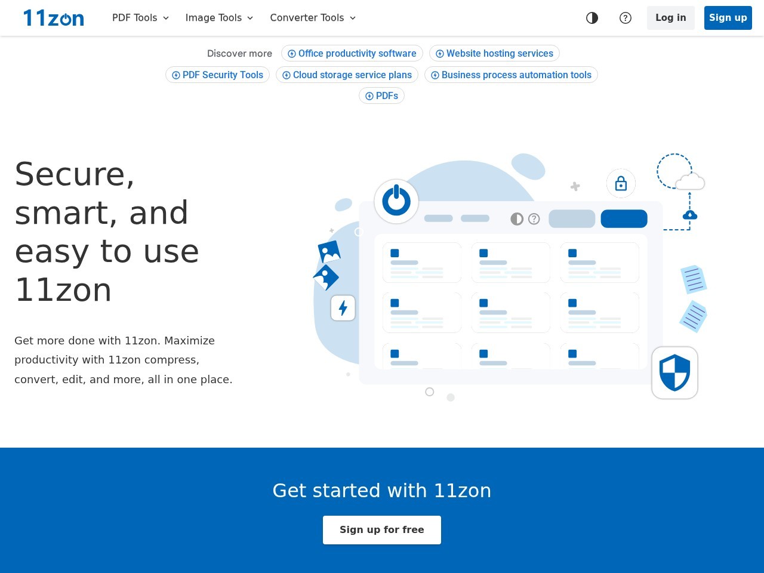
Task: Click the padlock icon in illustration
Action: coord(621,184)
